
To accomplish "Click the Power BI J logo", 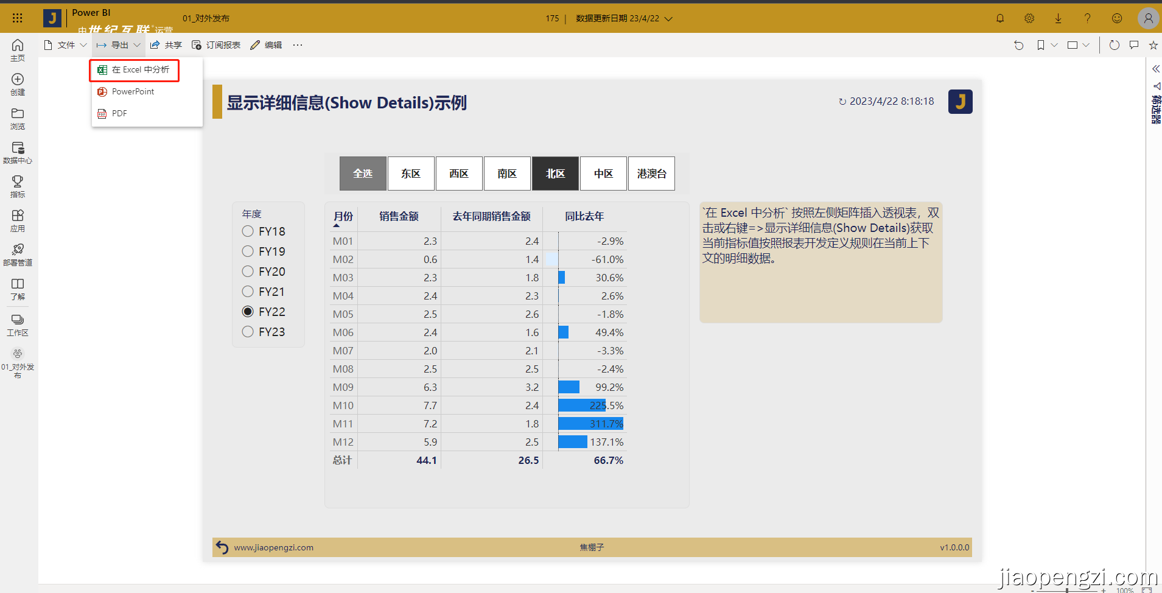I will 52,18.
